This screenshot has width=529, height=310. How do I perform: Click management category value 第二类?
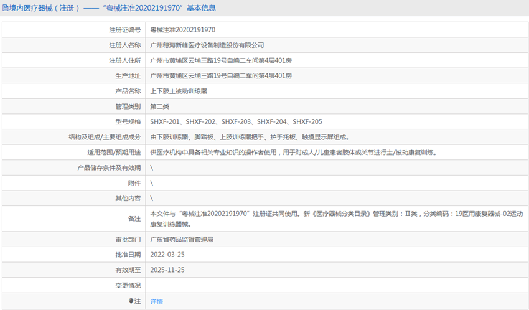(159, 106)
